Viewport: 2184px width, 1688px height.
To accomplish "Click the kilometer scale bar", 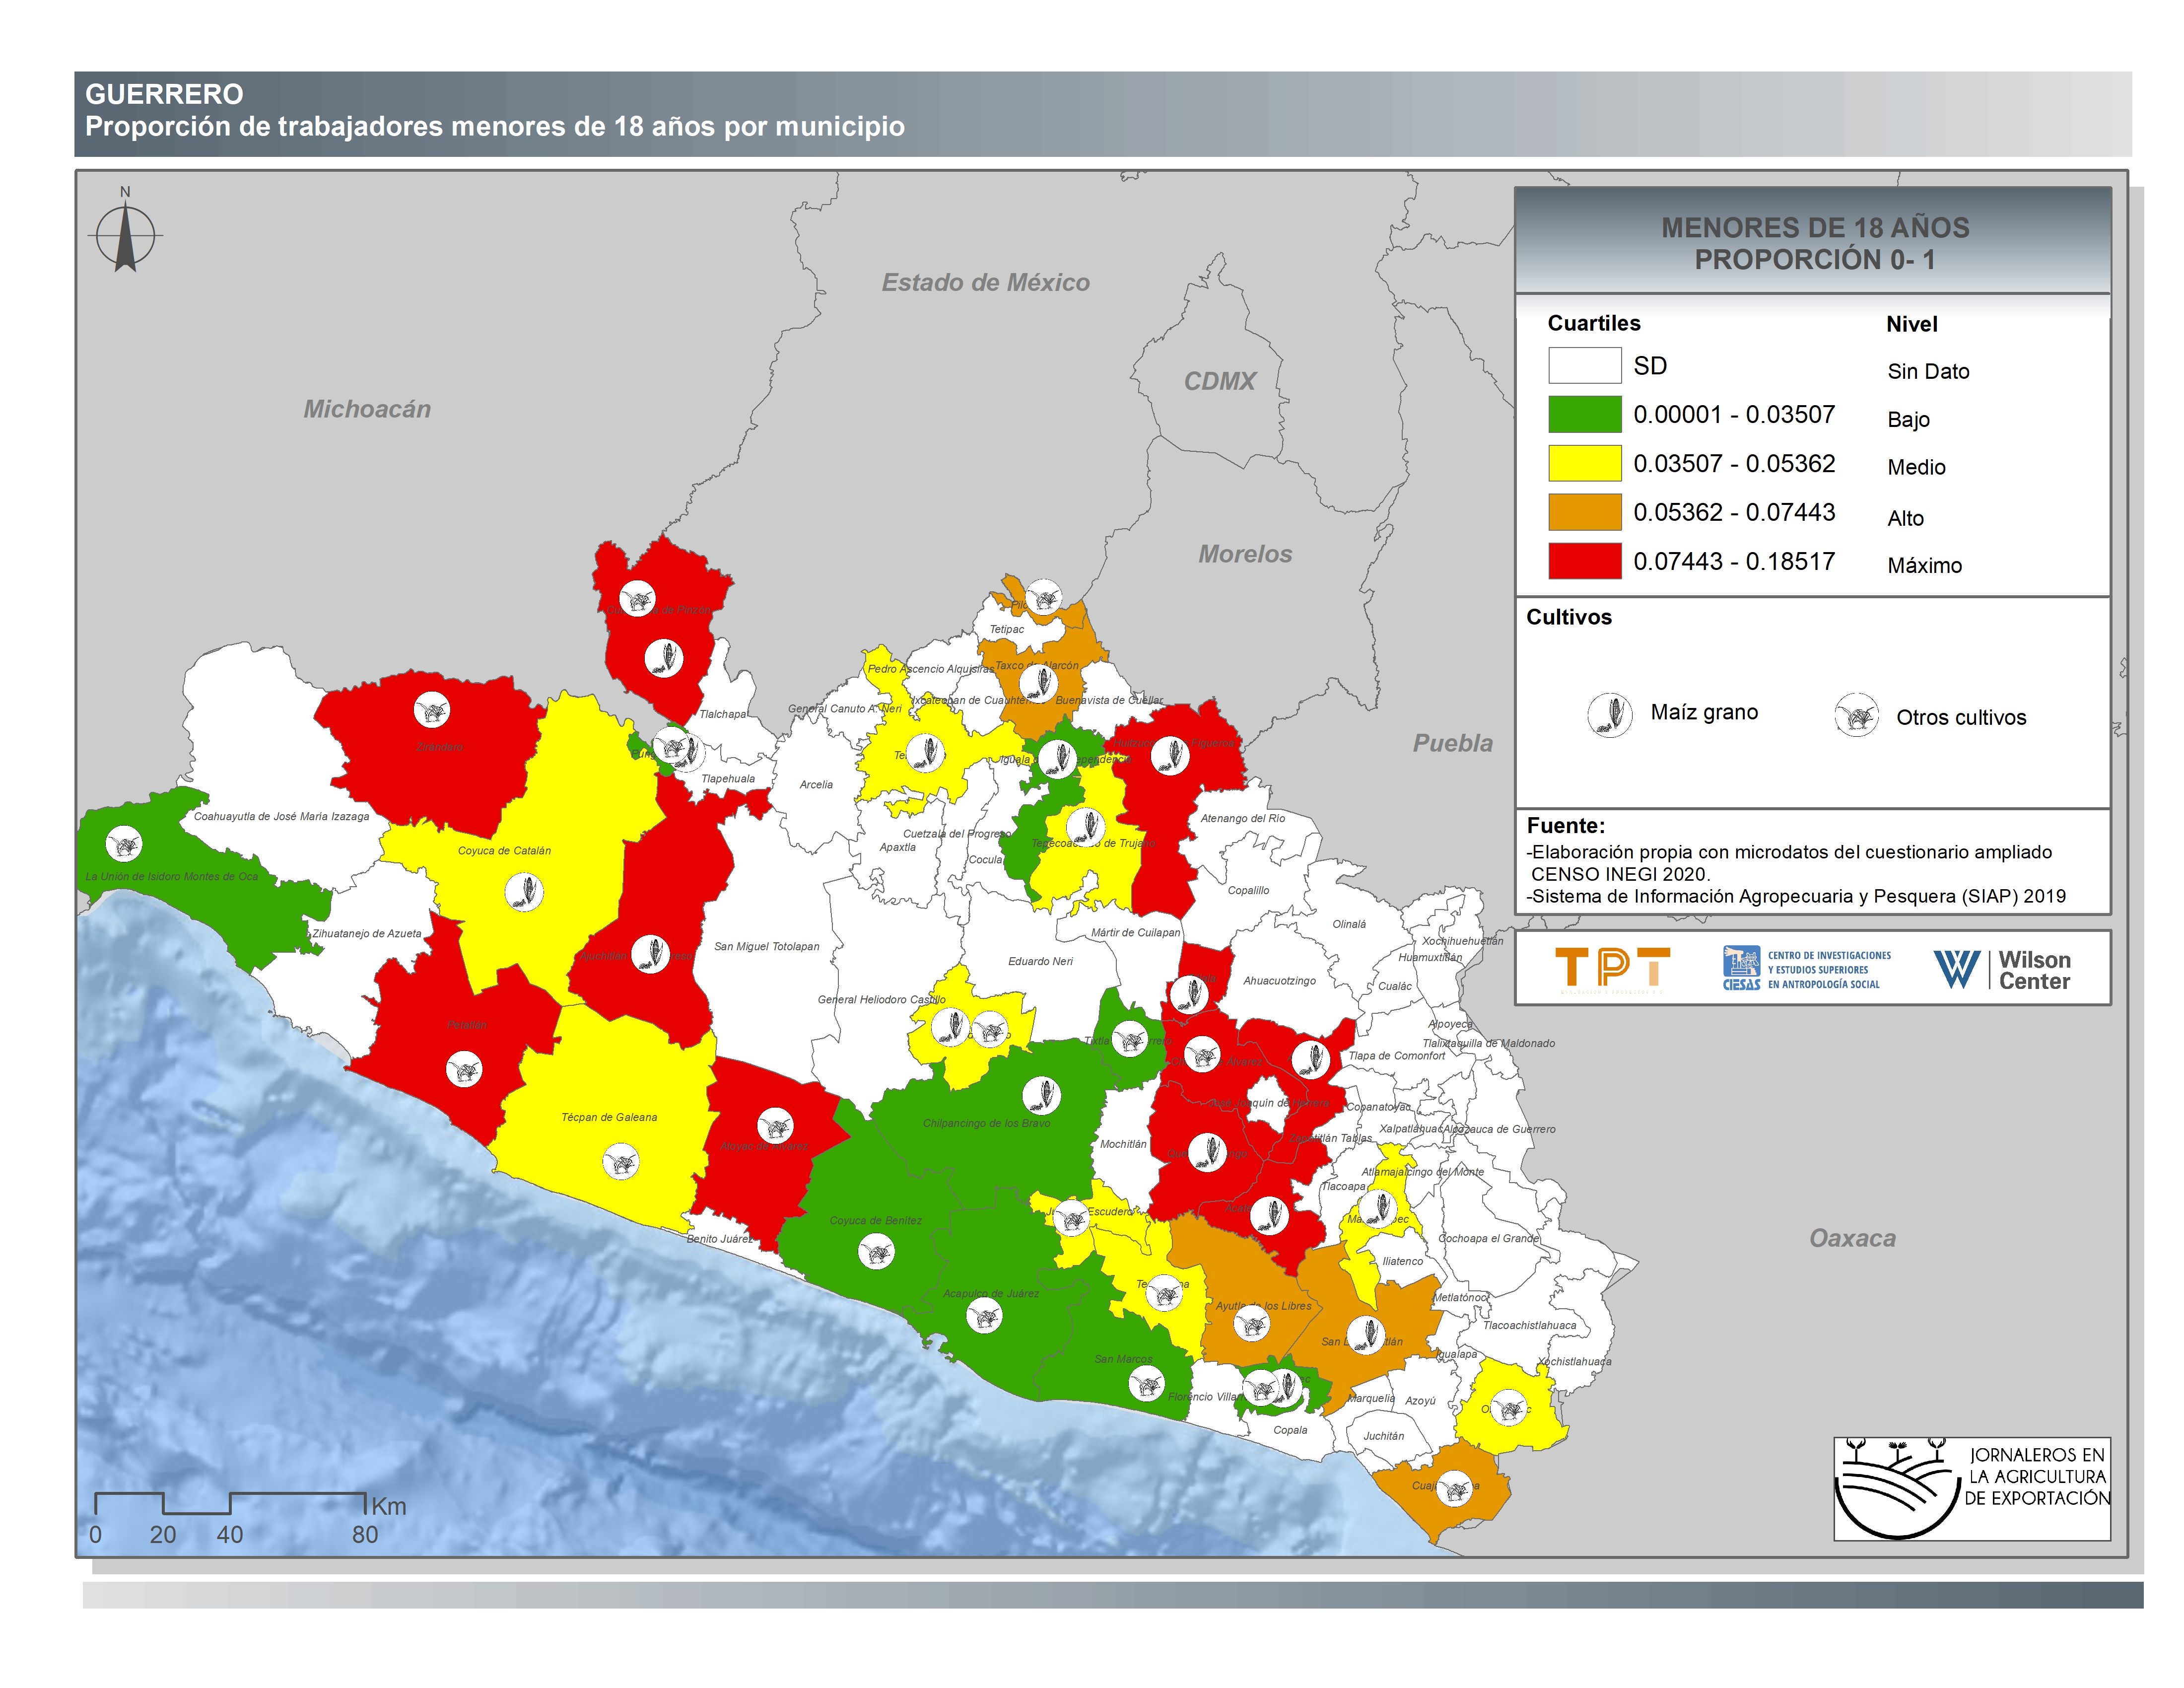I will pyautogui.click(x=230, y=1503).
